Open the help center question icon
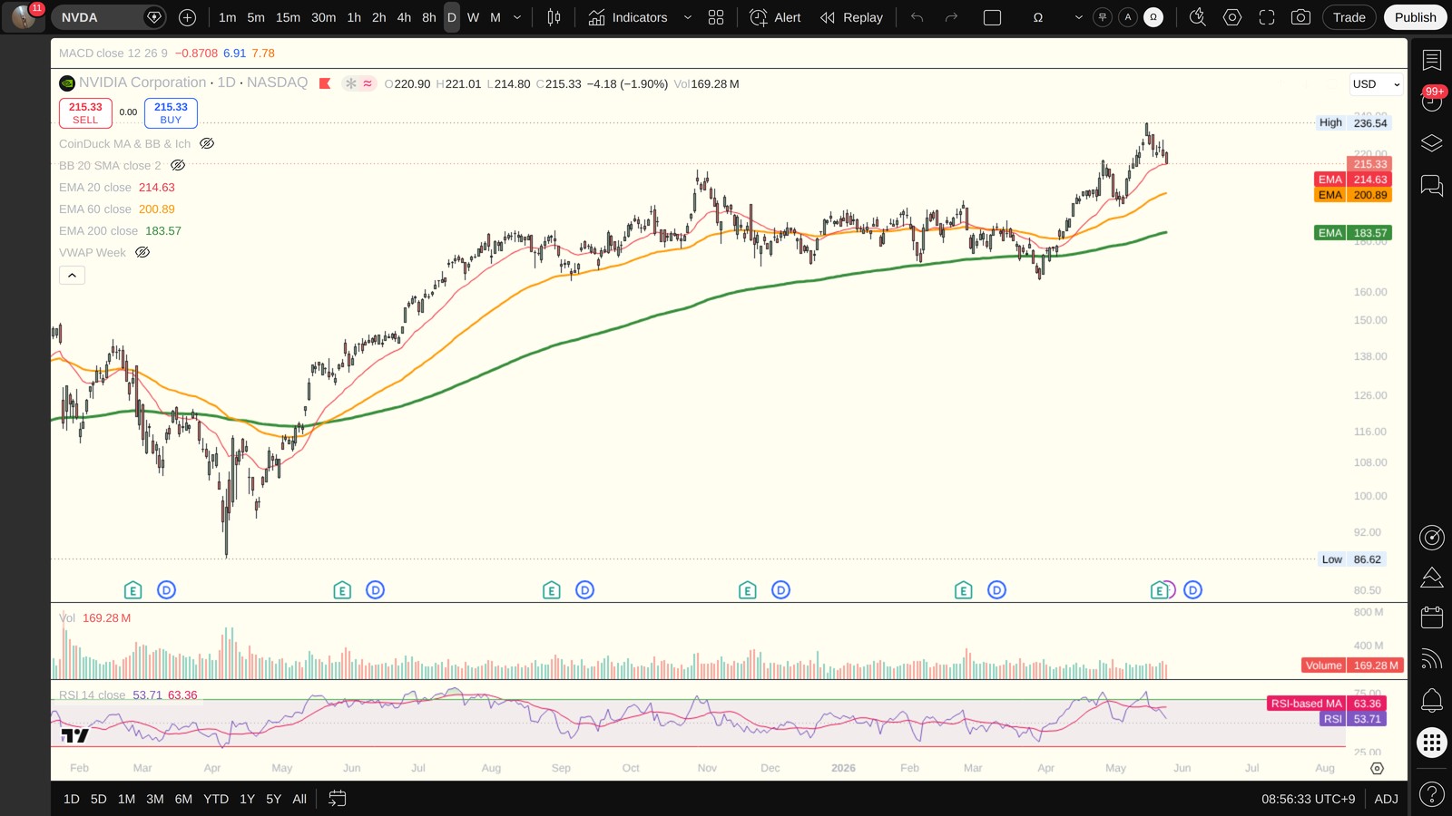1452x816 pixels. [x=1431, y=794]
